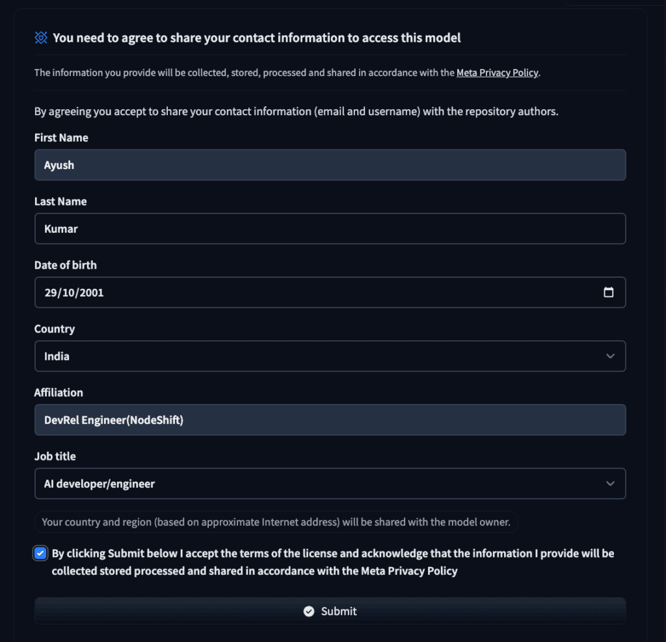Open the calendar picker icon in Date of birth

pos(608,293)
